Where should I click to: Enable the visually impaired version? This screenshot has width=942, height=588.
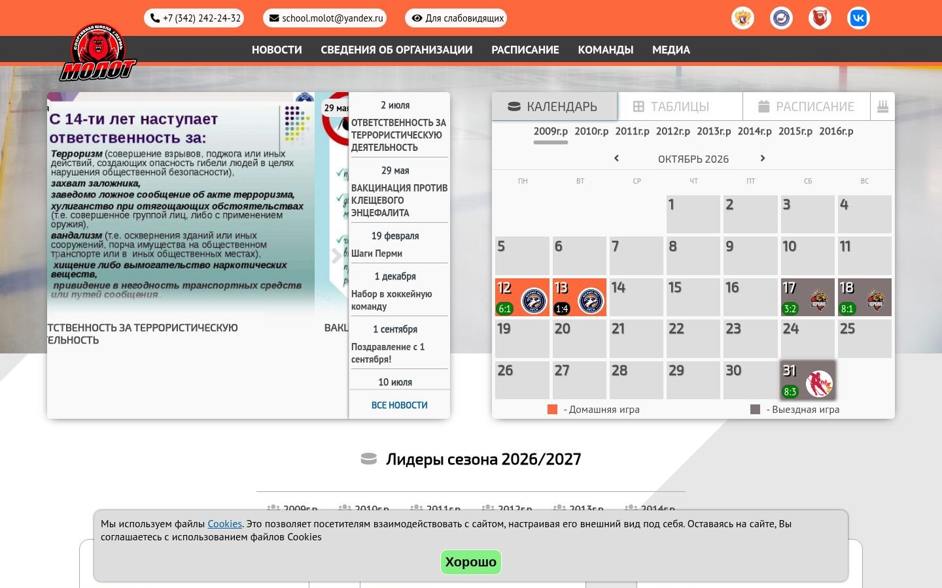click(x=456, y=18)
